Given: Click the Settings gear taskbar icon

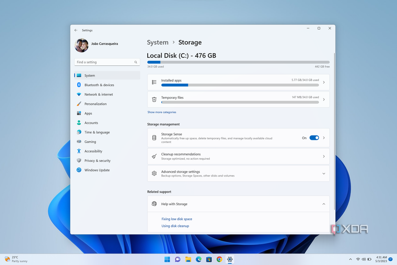Looking at the screenshot, I should 230,259.
